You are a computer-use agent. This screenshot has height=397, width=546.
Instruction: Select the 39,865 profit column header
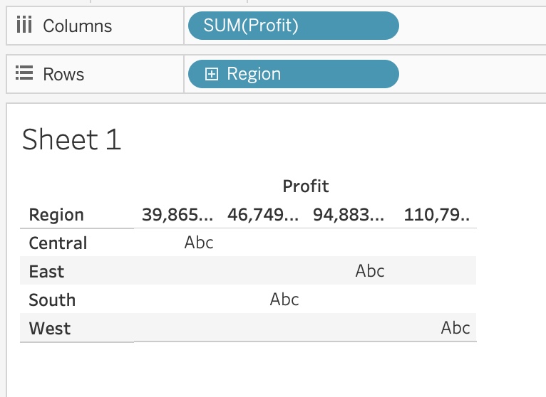pyautogui.click(x=177, y=215)
